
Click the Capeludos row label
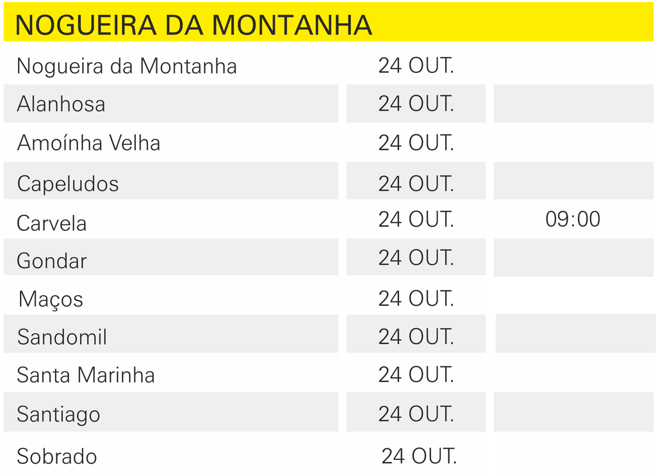click(68, 184)
